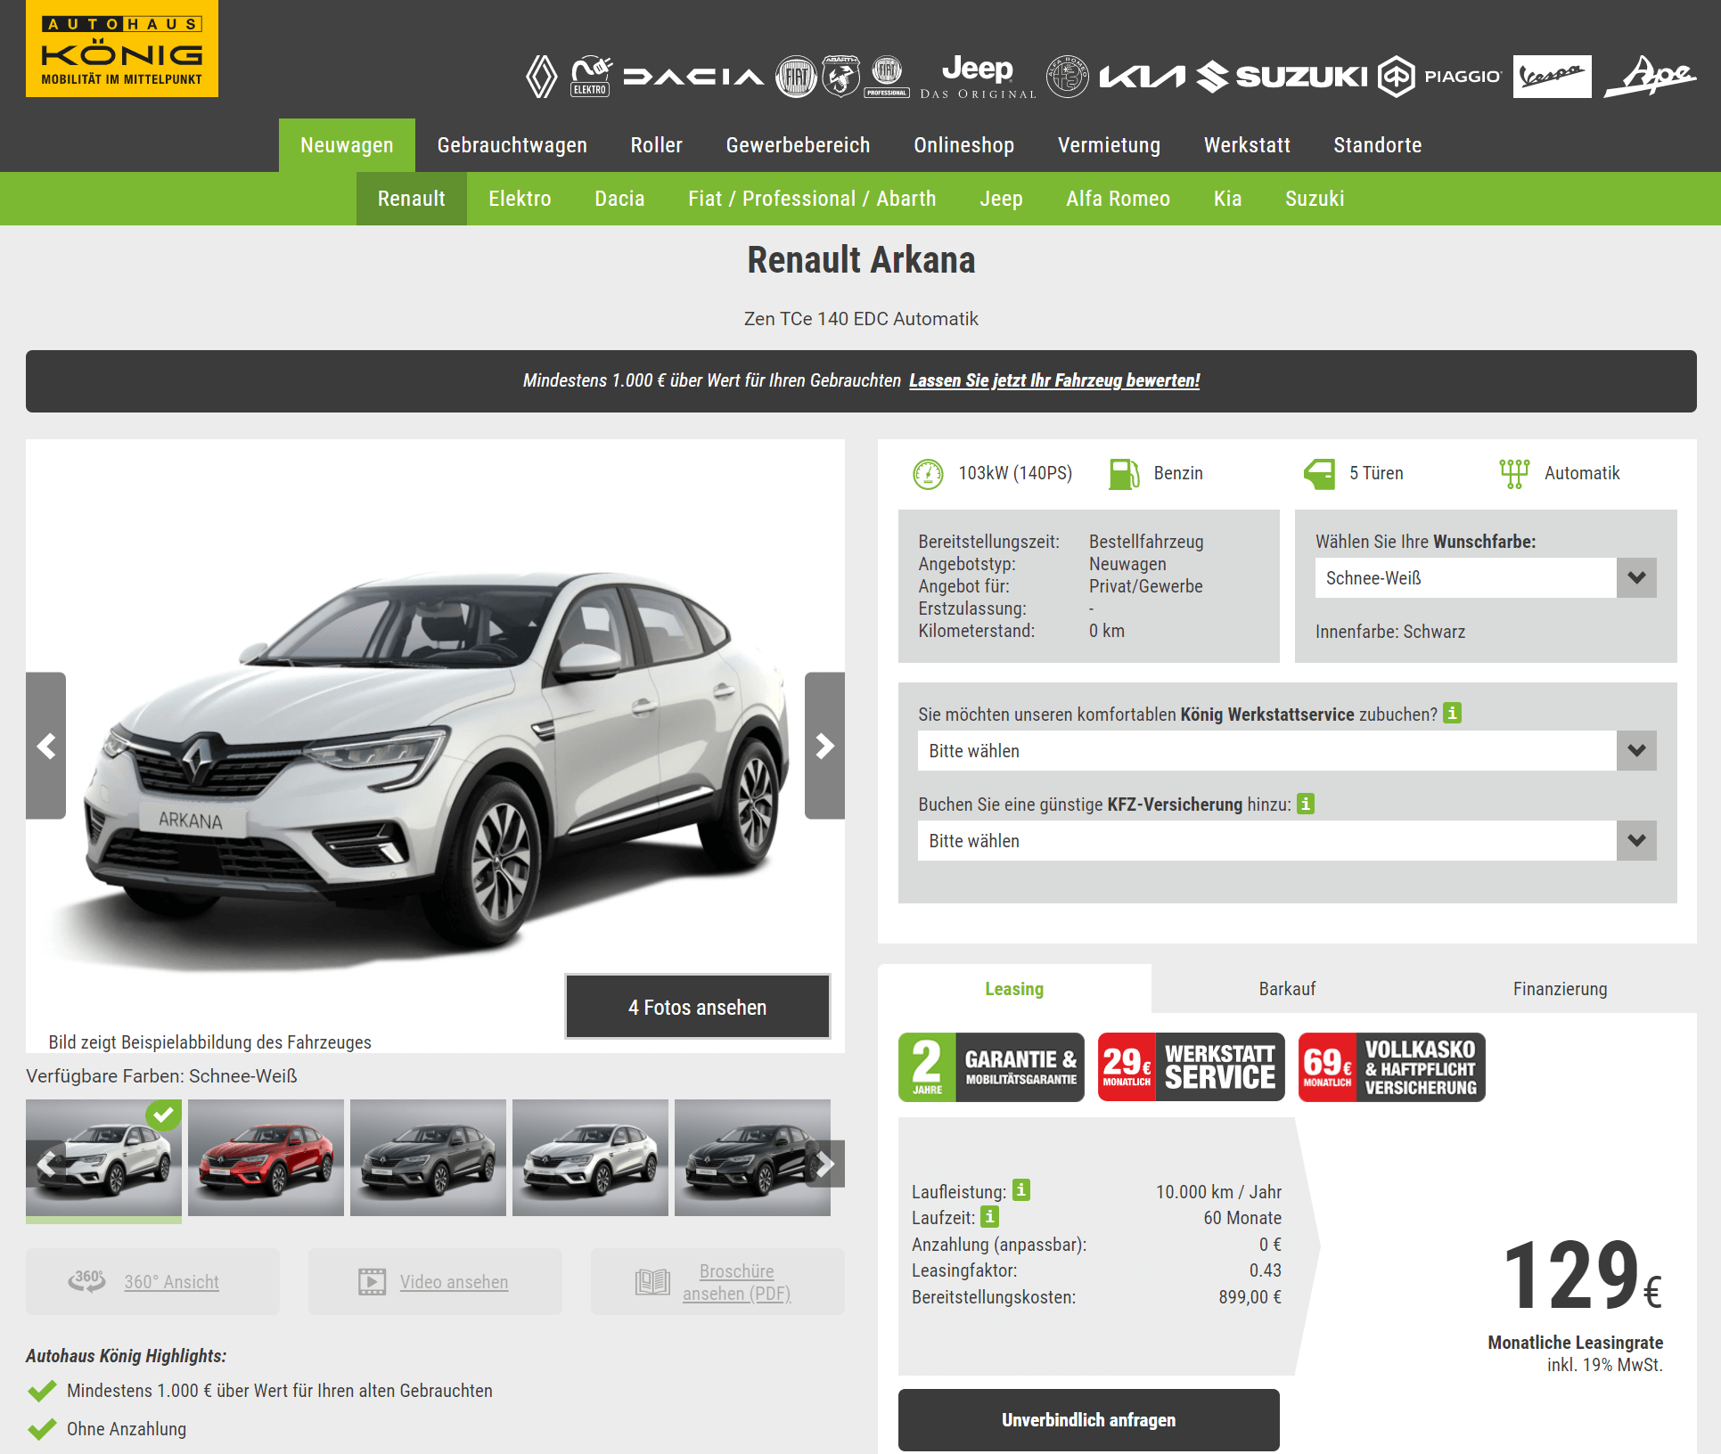Select Fiat / Professional / Abarth submenu
The image size is (1721, 1454).
tap(813, 199)
